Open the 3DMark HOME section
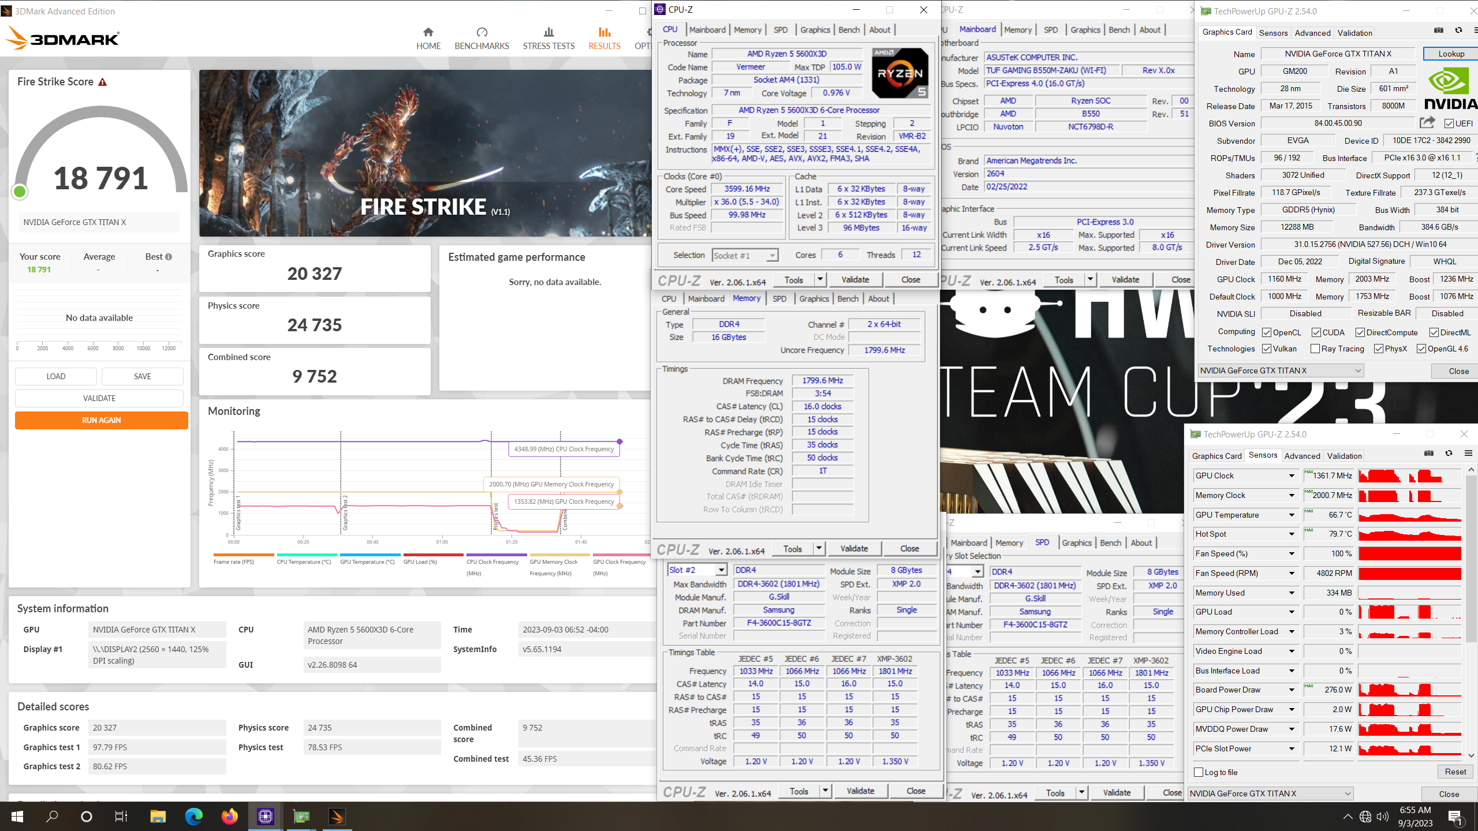Image resolution: width=1478 pixels, height=831 pixels. click(x=428, y=39)
